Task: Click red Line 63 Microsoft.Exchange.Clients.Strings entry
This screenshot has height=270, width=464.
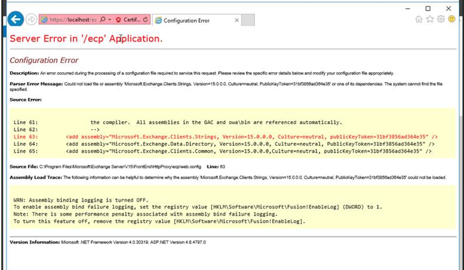Action: click(225, 137)
